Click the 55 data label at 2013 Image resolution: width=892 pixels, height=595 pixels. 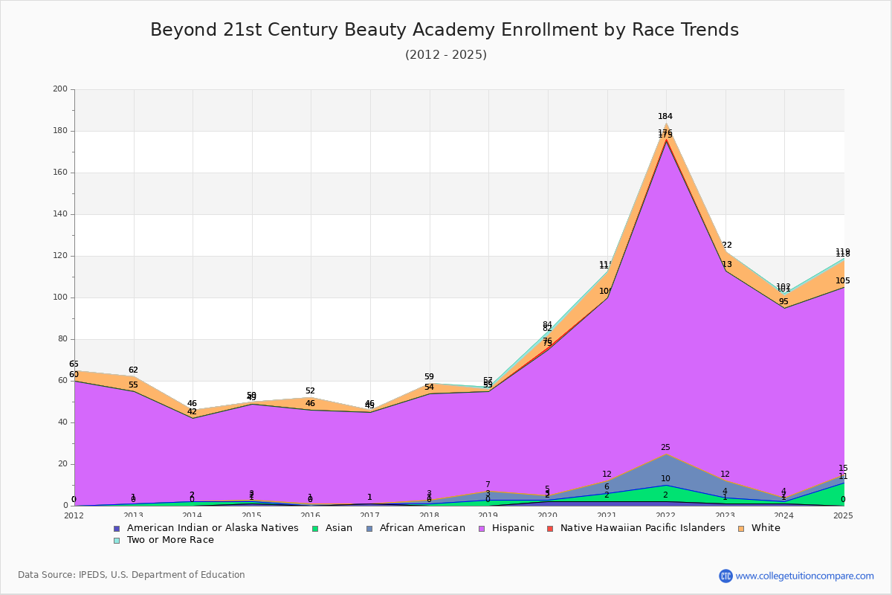pyautogui.click(x=133, y=385)
